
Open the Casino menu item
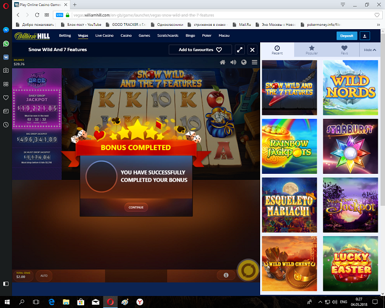pos(126,36)
